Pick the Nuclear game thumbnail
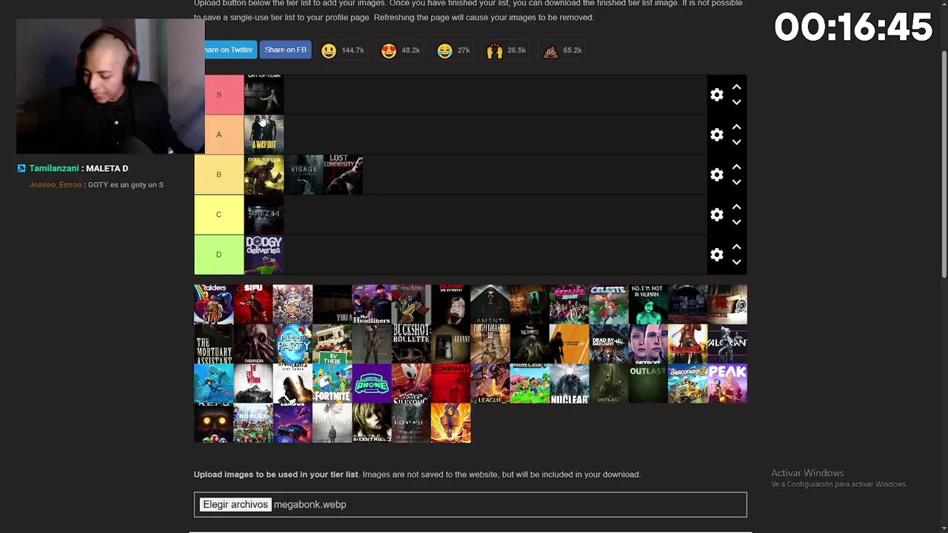 point(569,383)
